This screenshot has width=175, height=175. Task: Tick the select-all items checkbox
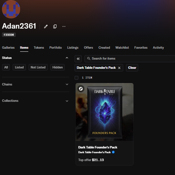[x=77, y=78]
